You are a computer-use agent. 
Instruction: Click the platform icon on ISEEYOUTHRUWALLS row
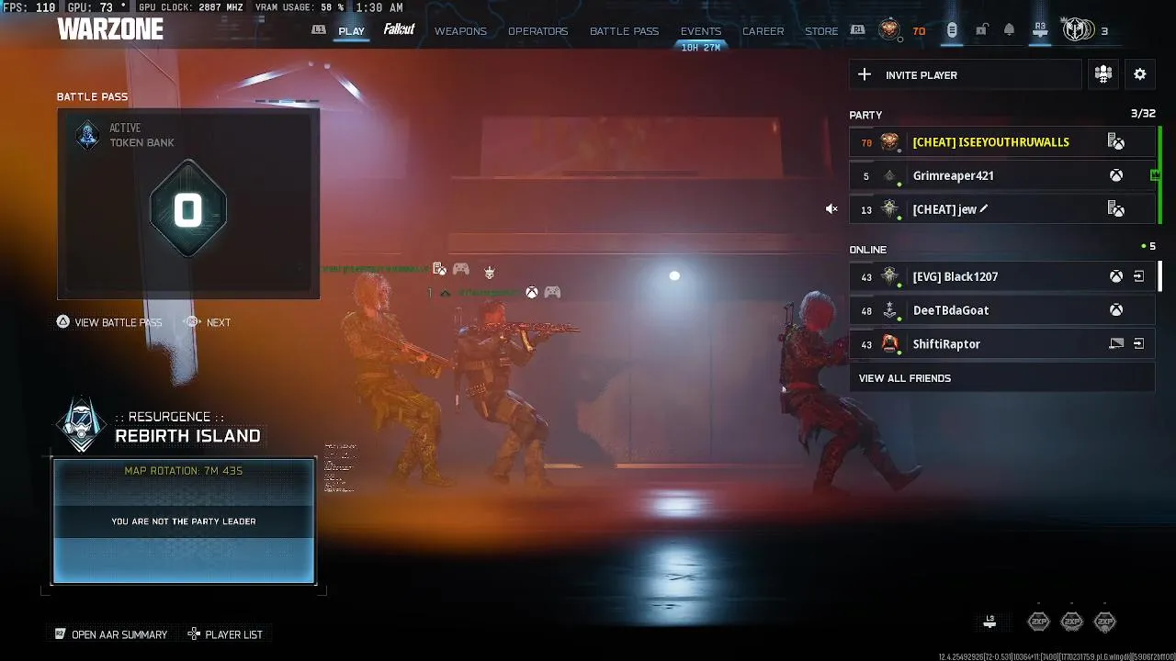[1115, 142]
